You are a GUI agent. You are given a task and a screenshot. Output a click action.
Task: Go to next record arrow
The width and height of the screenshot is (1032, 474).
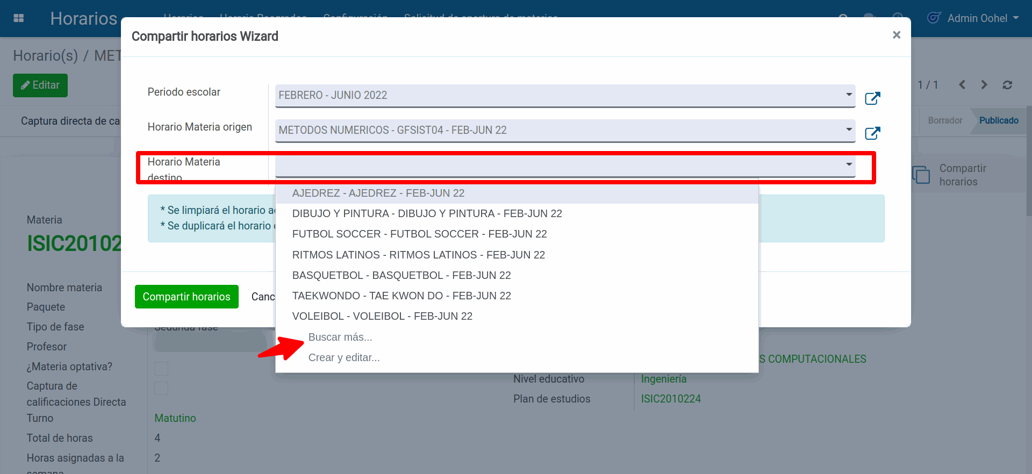984,85
